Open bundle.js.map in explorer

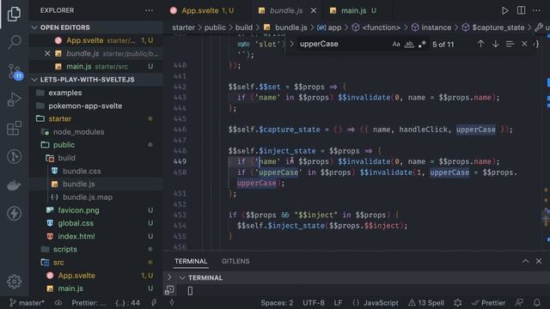pyautogui.click(x=88, y=197)
